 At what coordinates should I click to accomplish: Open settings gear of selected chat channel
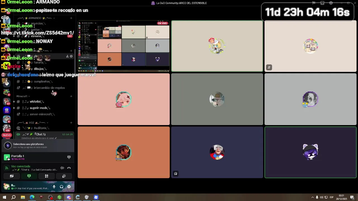(x=71, y=56)
